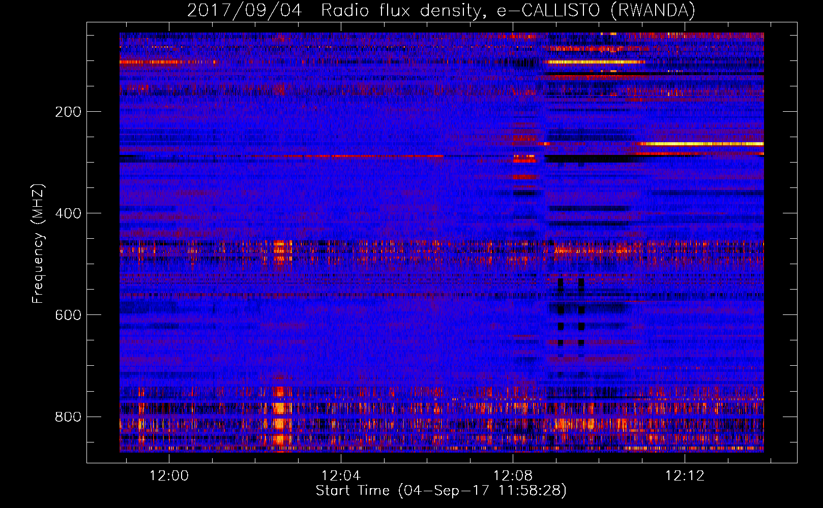Click the plot title '2017/09/04 Radio flux density, e-CALLISTO (RWANDA)'

441,10
